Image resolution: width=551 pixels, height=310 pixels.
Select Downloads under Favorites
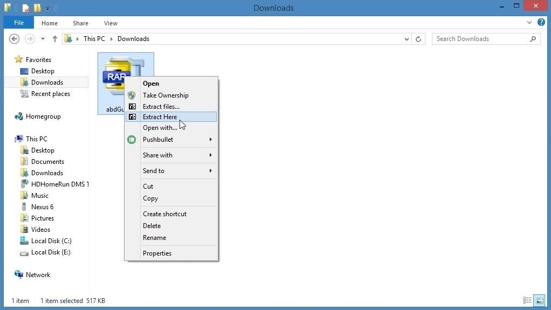(47, 82)
